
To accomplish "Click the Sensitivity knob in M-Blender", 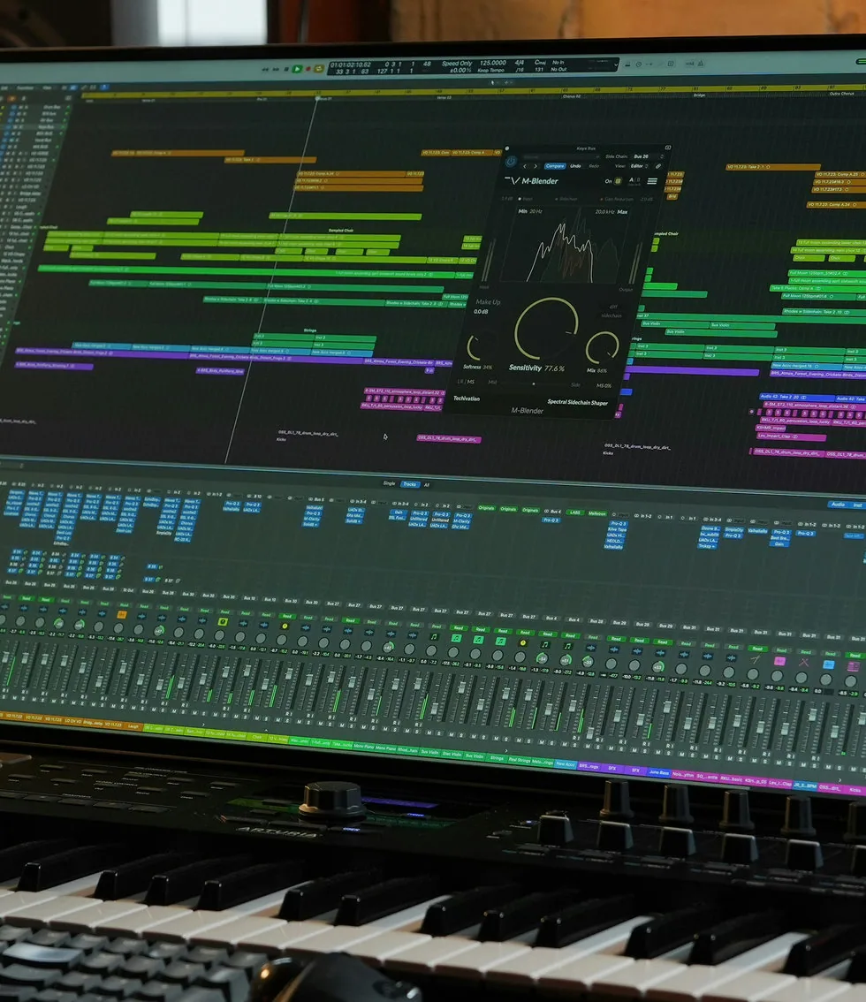I will tap(547, 328).
